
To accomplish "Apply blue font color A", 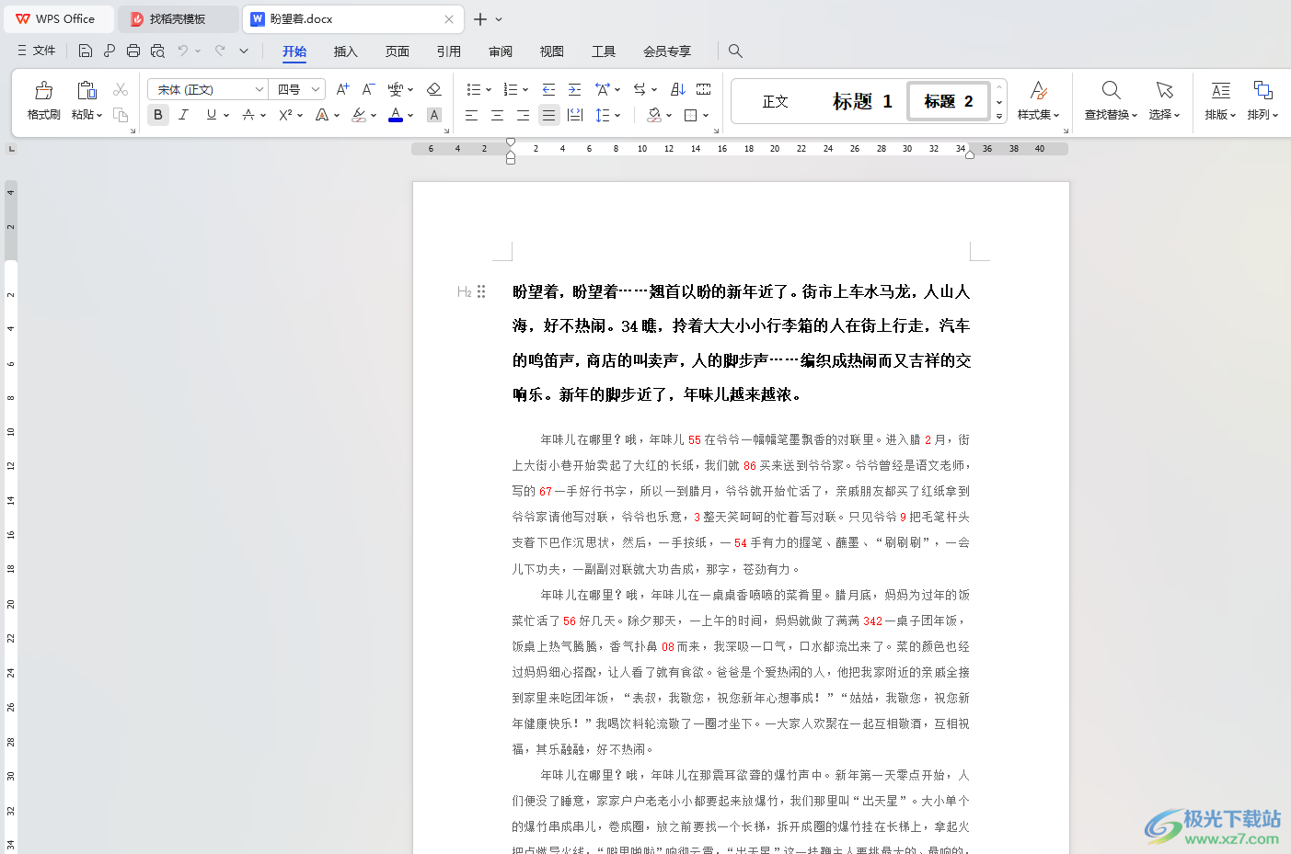I will [x=396, y=115].
